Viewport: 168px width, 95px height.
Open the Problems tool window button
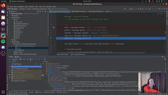[24, 92]
